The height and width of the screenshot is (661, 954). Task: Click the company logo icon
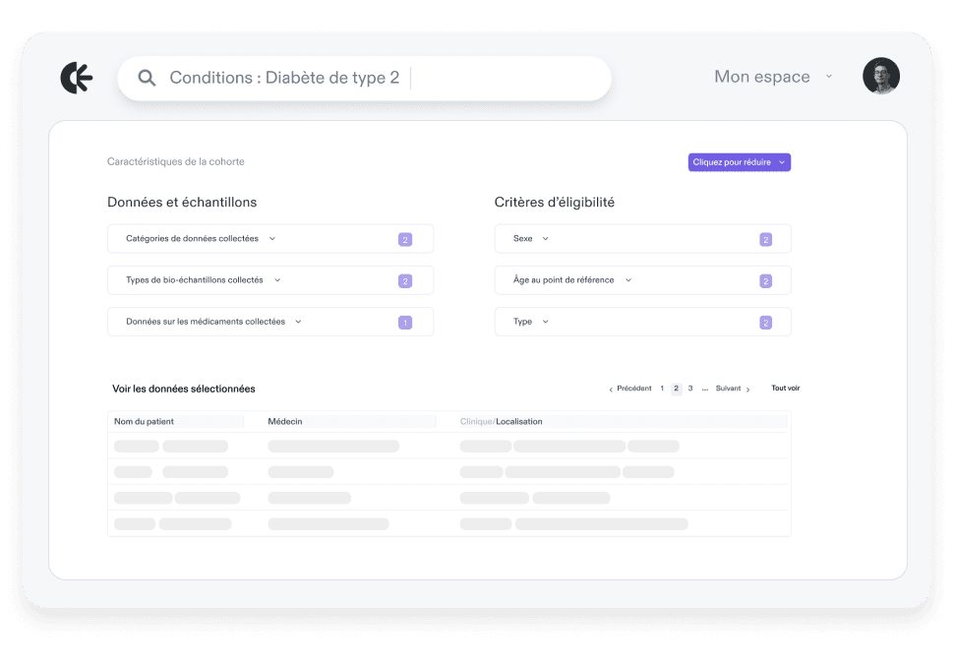tap(77, 77)
